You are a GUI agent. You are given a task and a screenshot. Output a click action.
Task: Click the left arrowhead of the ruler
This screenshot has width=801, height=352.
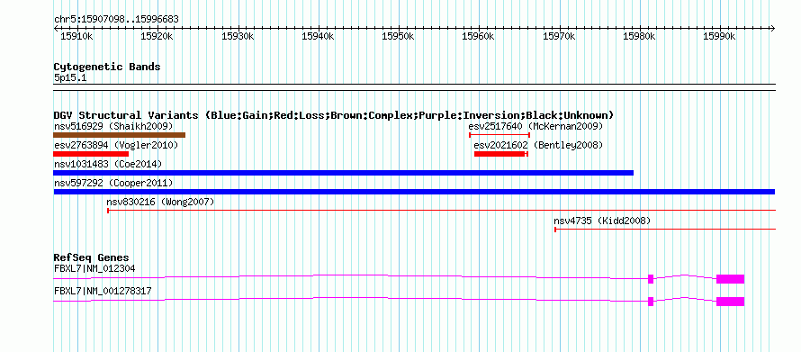tap(56, 28)
